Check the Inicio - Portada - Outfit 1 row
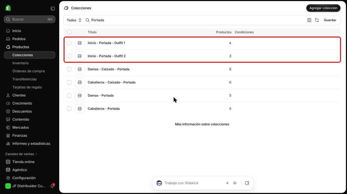The image size is (347, 194). point(69,43)
